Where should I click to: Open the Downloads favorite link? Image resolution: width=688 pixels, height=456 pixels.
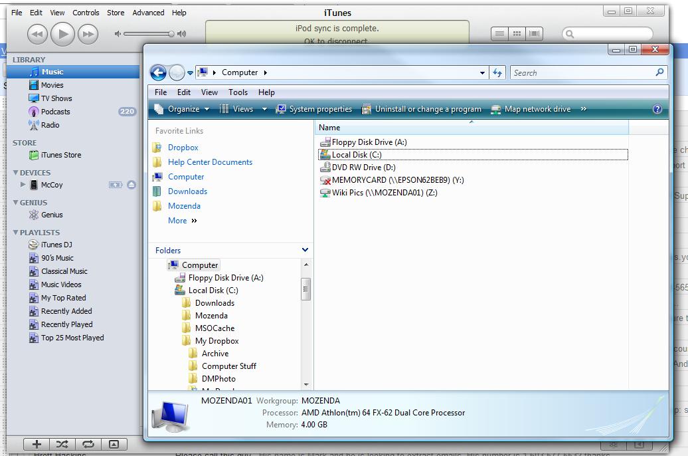click(x=187, y=191)
